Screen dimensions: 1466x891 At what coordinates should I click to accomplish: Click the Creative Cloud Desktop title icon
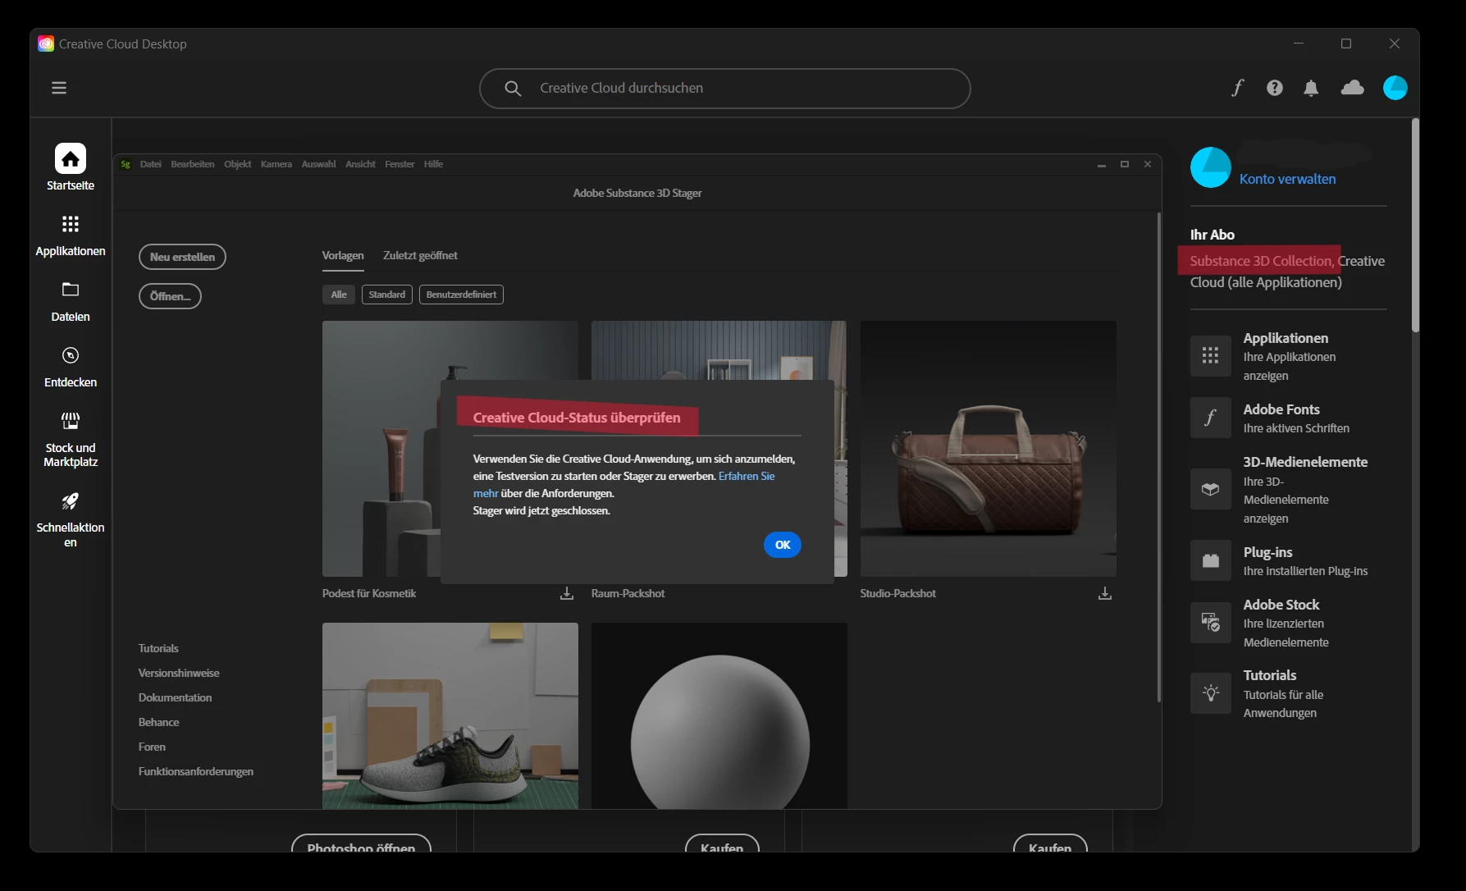click(x=46, y=43)
